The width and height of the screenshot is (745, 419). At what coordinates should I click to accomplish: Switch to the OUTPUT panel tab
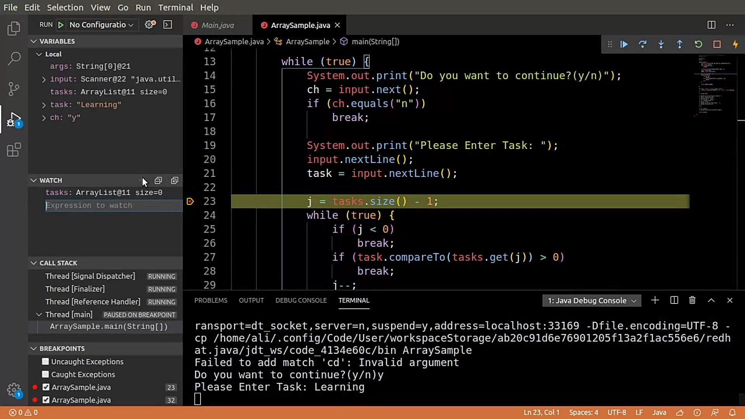(251, 300)
